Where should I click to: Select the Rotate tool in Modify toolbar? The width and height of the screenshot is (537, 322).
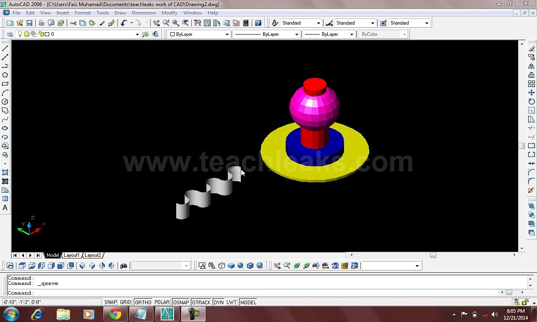532,102
